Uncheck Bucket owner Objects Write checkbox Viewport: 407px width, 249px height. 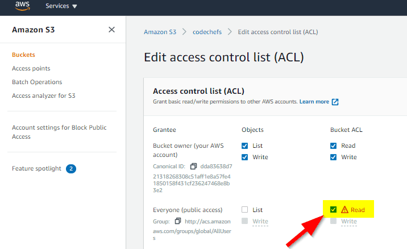244,157
